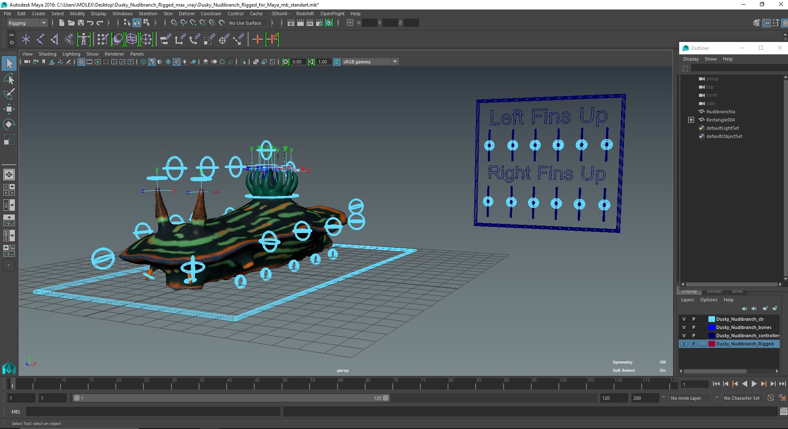
Task: Click play forwards button
Action: (754, 384)
